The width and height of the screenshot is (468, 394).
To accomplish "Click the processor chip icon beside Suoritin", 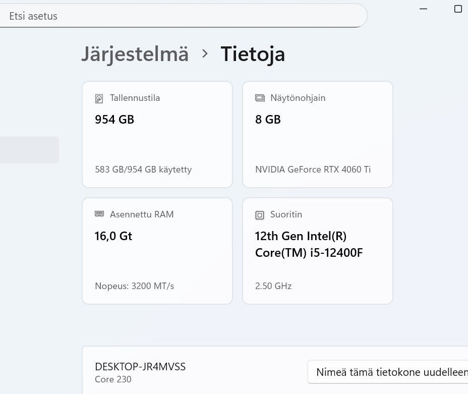I will (x=260, y=215).
